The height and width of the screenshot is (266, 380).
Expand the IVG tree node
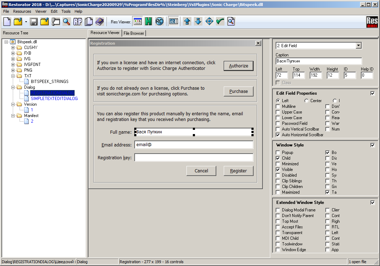13,59
